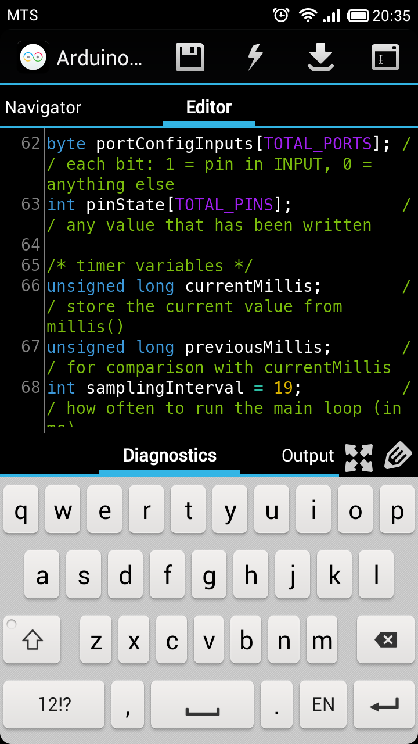Toggle uppercase with the Shift key
This screenshot has width=418, height=744.
(31, 640)
